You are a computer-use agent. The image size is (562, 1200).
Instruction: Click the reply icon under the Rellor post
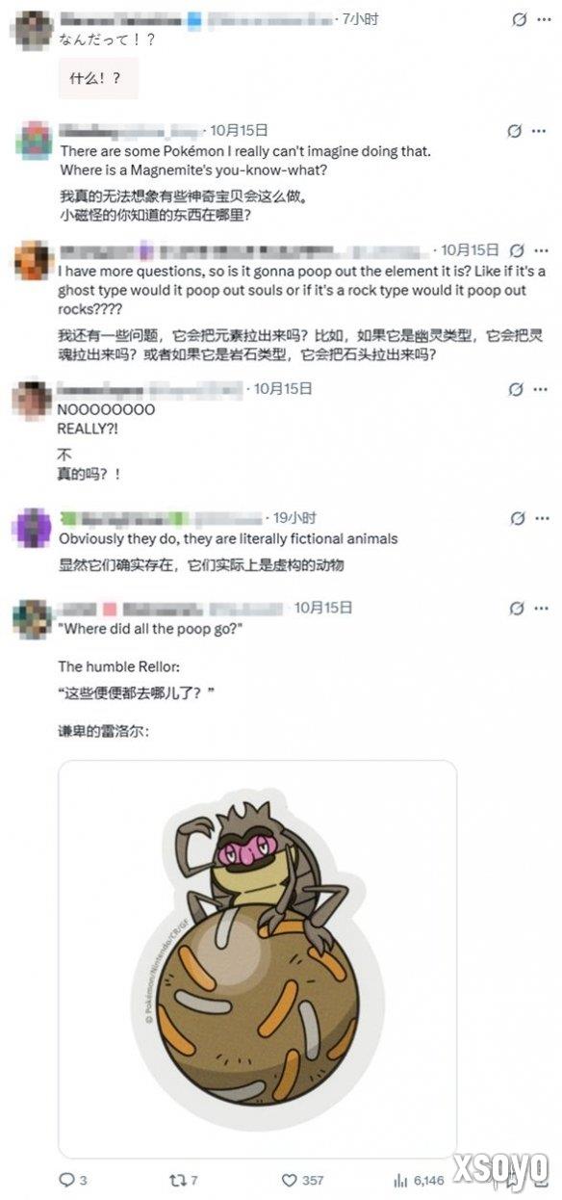tap(67, 1179)
